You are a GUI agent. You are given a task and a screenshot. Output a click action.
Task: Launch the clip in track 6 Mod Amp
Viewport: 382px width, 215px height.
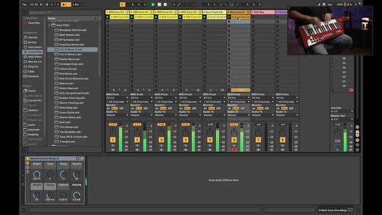pyautogui.click(x=229, y=17)
